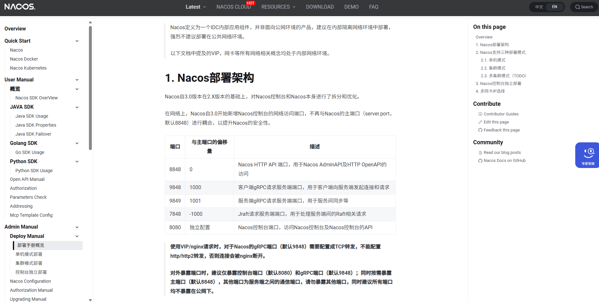Viewport: 599px width, 302px height.
Task: Click the GitHub icon beside Nacos Docs on GitHub
Action: (480, 161)
